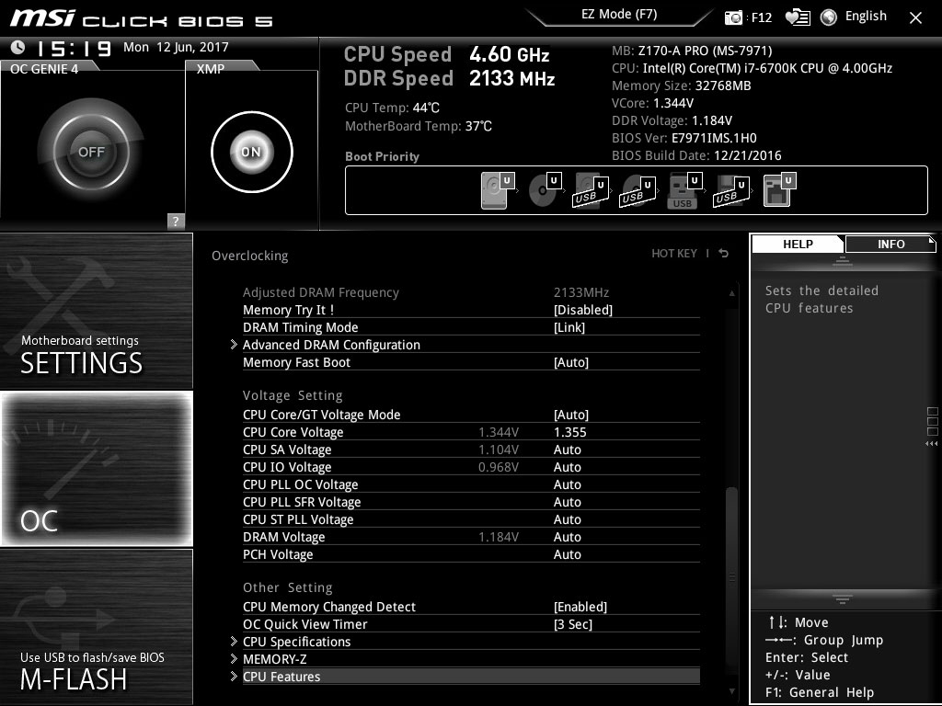This screenshot has width=942, height=706.
Task: Click the English language label
Action: pyautogui.click(x=866, y=17)
